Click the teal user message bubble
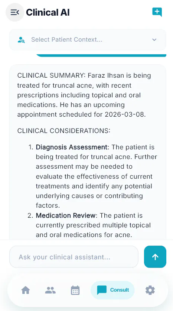173x311 pixels. click(101, 55)
